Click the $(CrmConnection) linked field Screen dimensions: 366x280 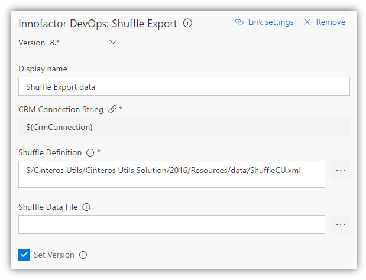[184, 127]
